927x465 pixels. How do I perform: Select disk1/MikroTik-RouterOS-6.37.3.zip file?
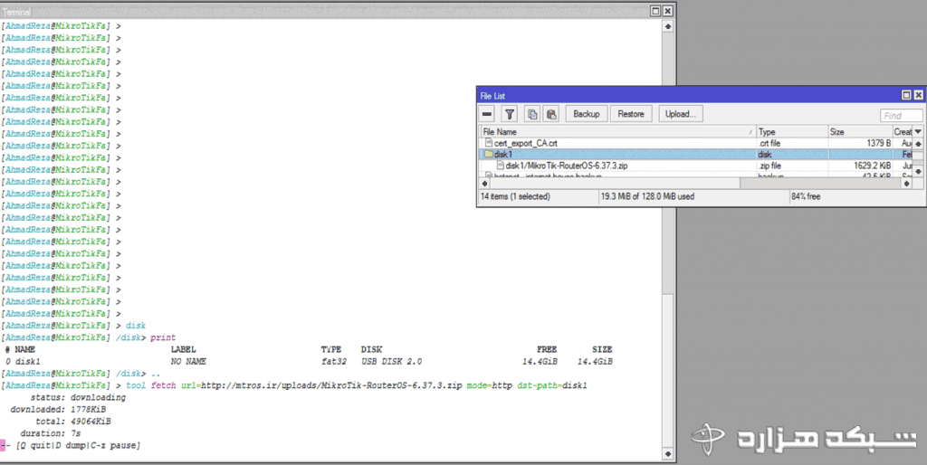696,166
